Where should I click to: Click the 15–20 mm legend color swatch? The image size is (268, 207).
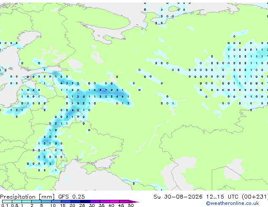tap(66, 202)
